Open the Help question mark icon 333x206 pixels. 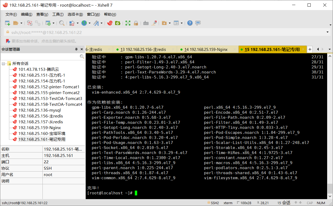point(190,23)
